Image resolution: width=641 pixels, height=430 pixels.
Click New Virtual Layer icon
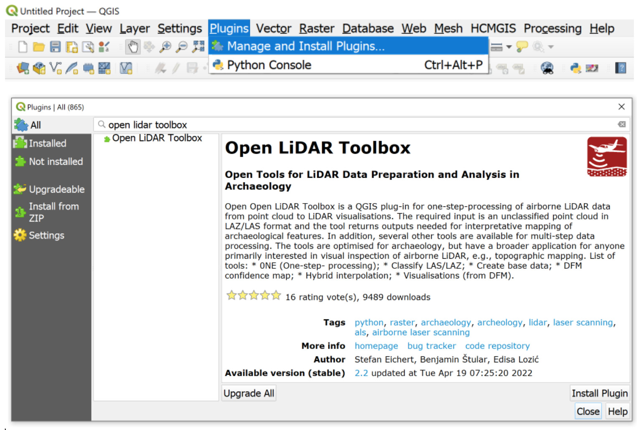126,68
